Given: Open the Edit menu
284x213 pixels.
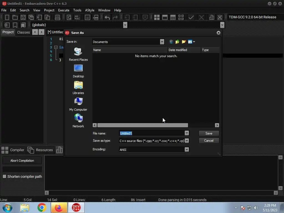Looking at the screenshot, I should pos(13,10).
